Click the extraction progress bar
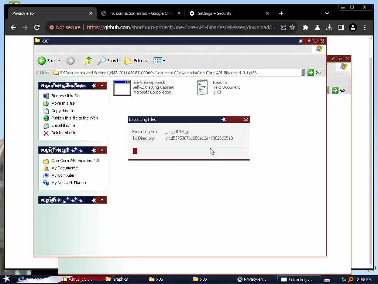This screenshot has height=284, width=378. [x=189, y=151]
